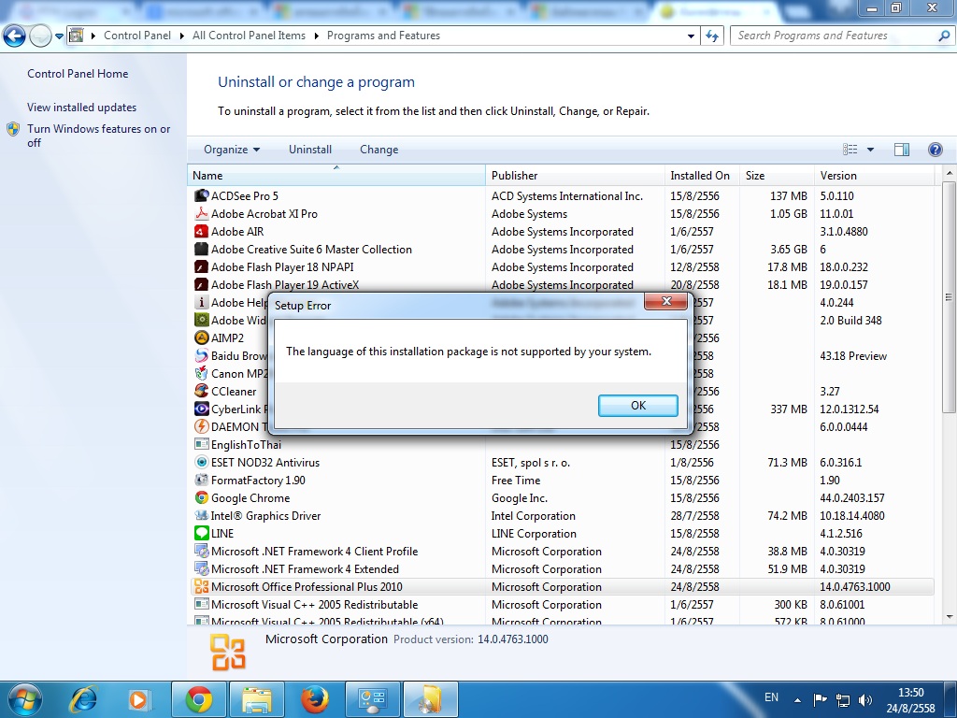
Task: Show hidden tray icons arrow
Action: pyautogui.click(x=797, y=699)
